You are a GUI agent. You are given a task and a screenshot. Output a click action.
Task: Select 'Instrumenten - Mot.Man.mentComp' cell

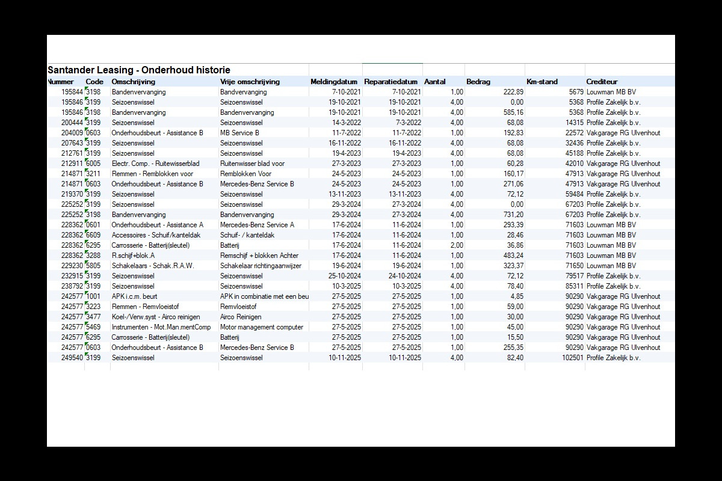[161, 327]
